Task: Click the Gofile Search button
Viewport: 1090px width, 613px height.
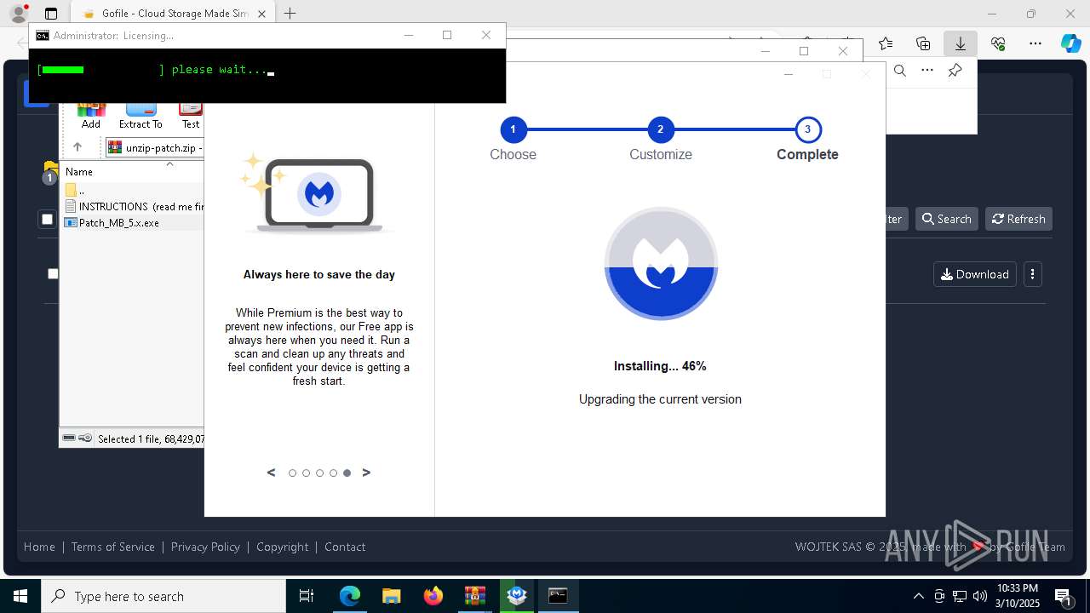Action: click(x=946, y=219)
